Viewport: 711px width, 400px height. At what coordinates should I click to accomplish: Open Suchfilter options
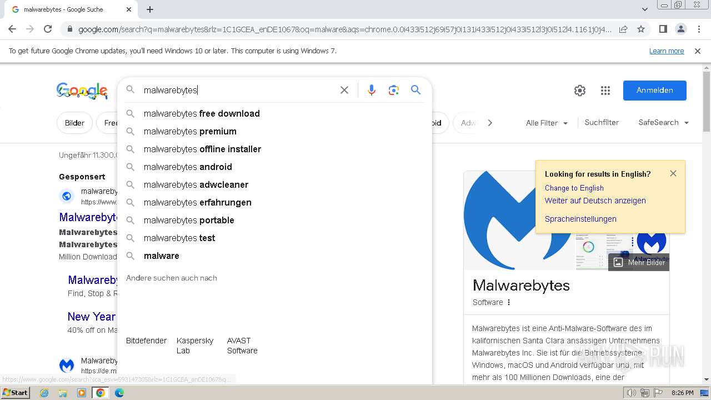602,123
